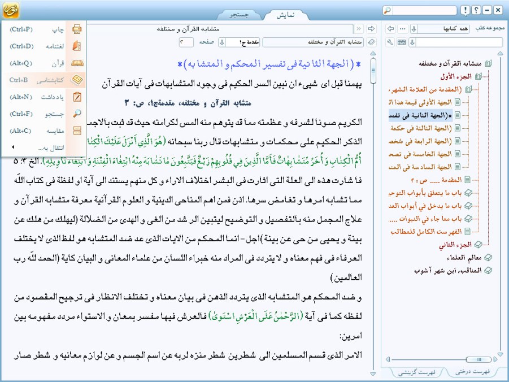509x382 pixels.
Task: Choose چاپ (Ctrl+P) from the menu
Action: 44,29
